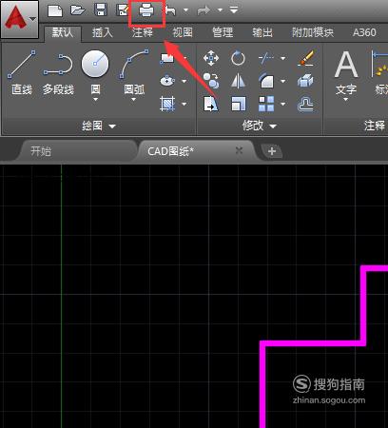Create a new drawing from quick access toolbar
Image resolution: width=388 pixels, height=428 pixels.
point(55,10)
